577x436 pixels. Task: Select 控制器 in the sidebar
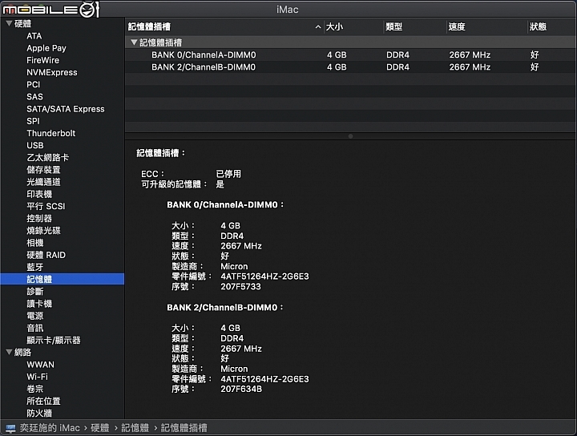(39, 218)
